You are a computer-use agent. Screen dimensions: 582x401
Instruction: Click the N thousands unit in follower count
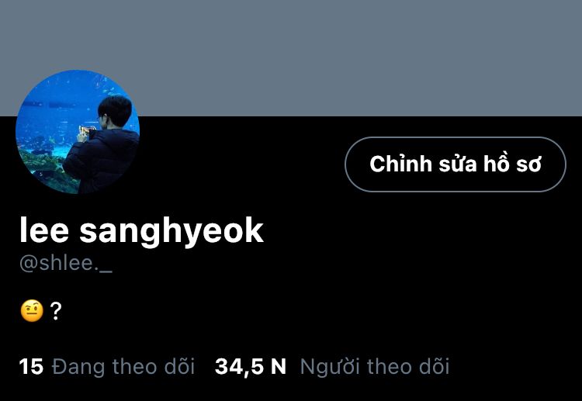[x=279, y=367]
